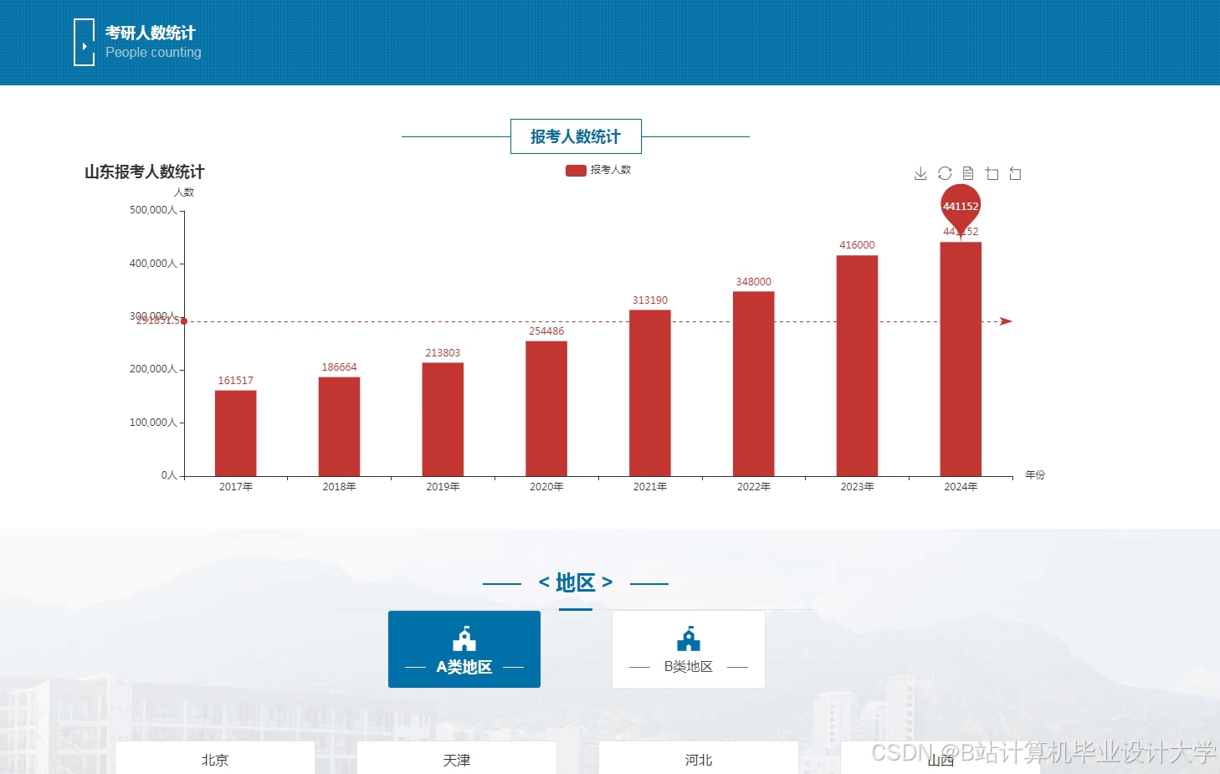Open the 报考人数统计 tab

[x=576, y=136]
